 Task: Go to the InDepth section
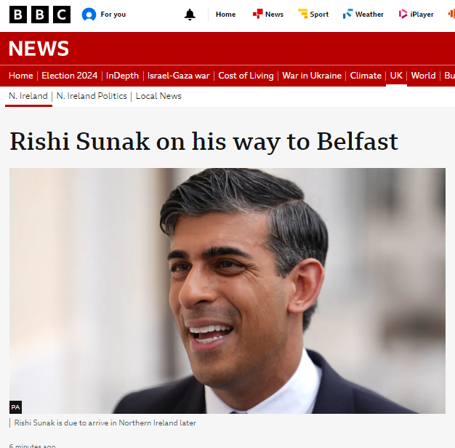(122, 76)
